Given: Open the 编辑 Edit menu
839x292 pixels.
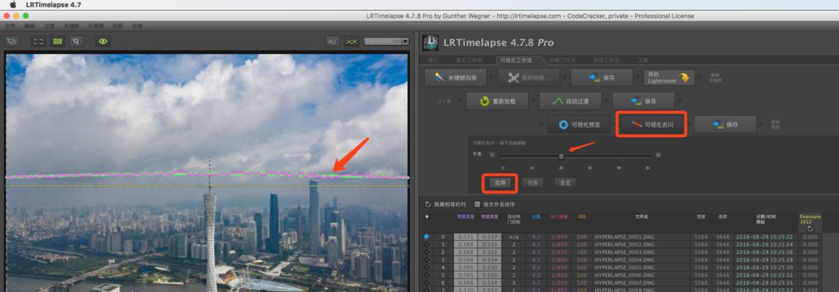Looking at the screenshot, I should 29,25.
